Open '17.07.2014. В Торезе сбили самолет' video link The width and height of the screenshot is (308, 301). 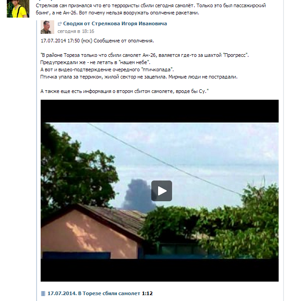click(93, 293)
